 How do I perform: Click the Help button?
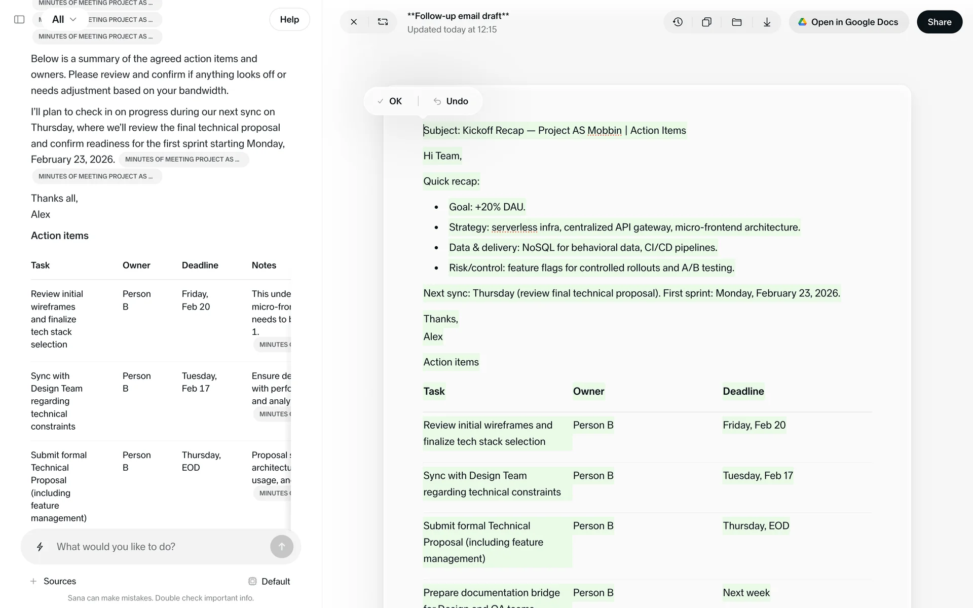click(x=289, y=19)
